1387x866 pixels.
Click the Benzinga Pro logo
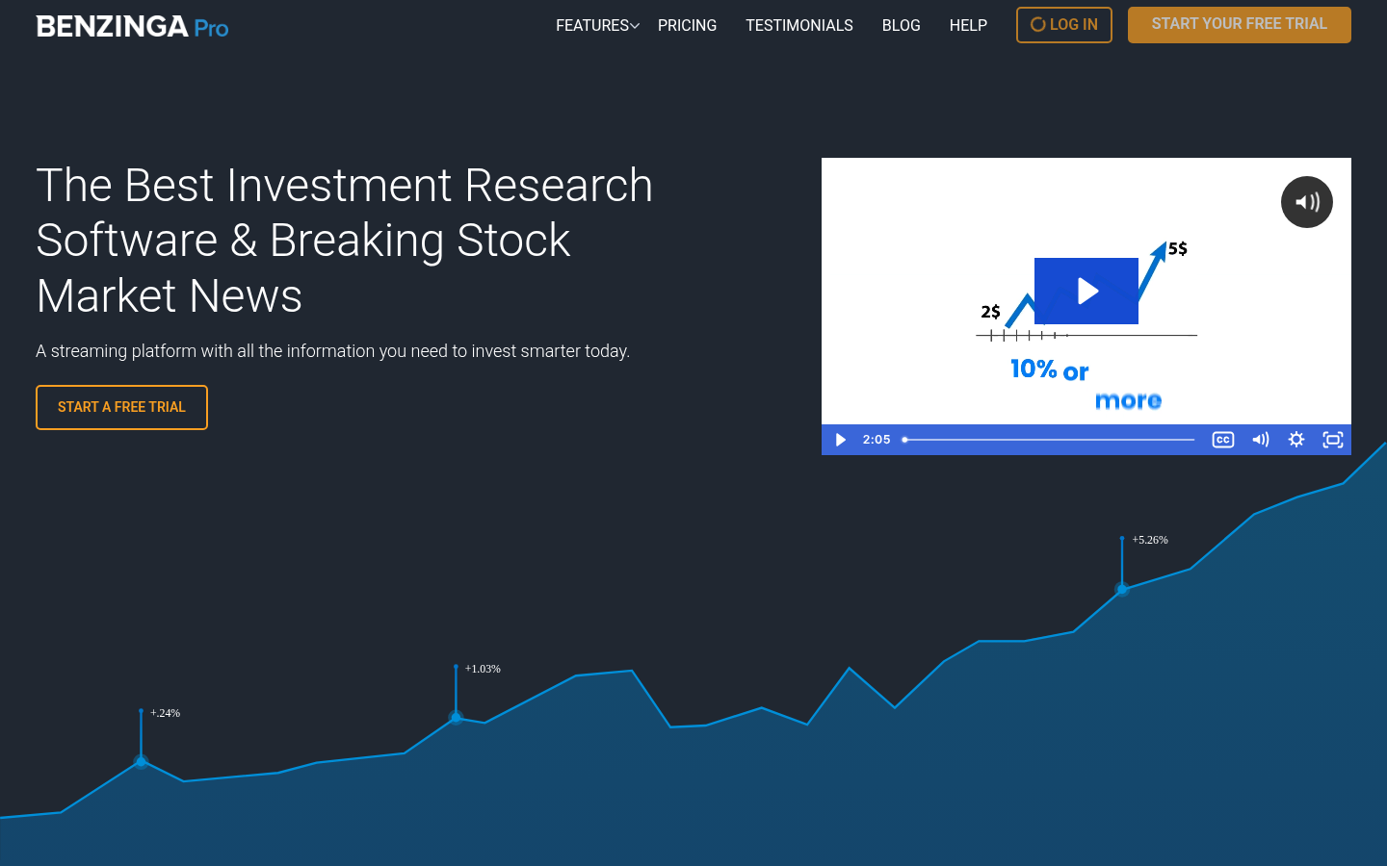pos(132,26)
